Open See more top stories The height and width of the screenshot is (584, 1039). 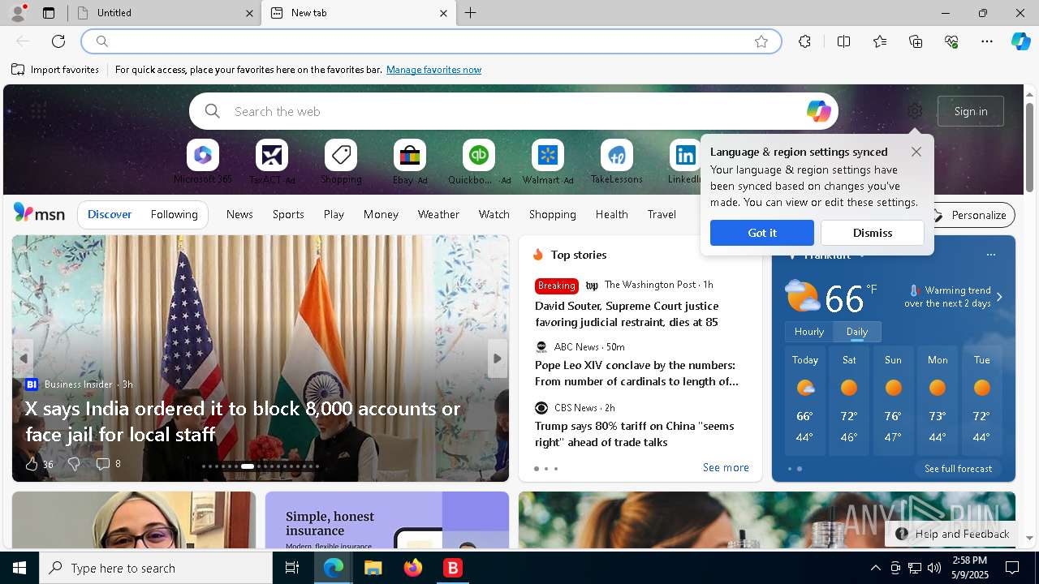[726, 468]
